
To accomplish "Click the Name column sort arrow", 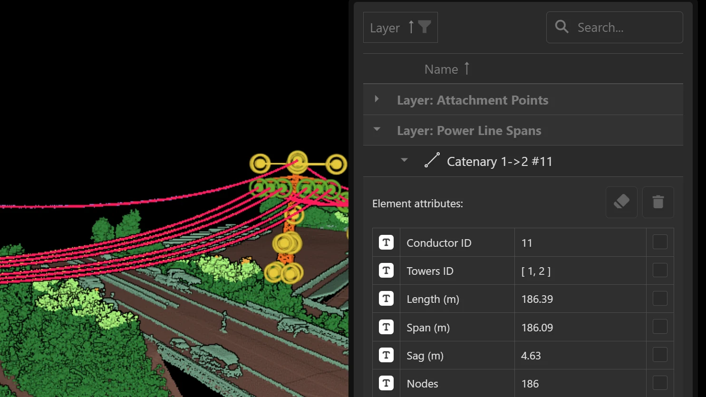I will (x=467, y=69).
